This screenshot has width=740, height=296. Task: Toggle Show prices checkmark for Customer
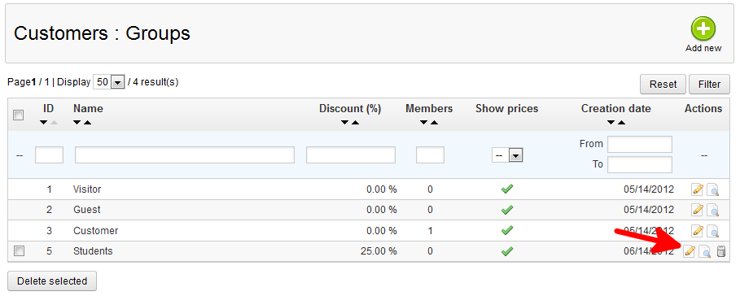click(507, 231)
